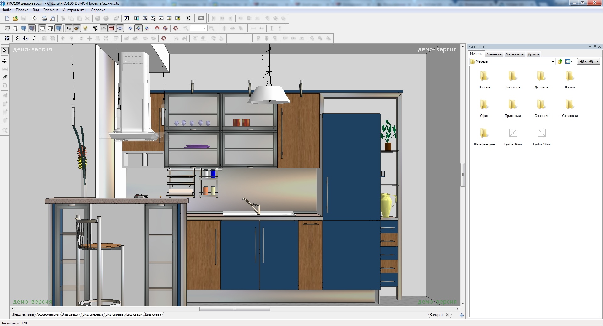This screenshot has width=603, height=326.
Task: Go up one folder level in library
Action: (x=560, y=61)
